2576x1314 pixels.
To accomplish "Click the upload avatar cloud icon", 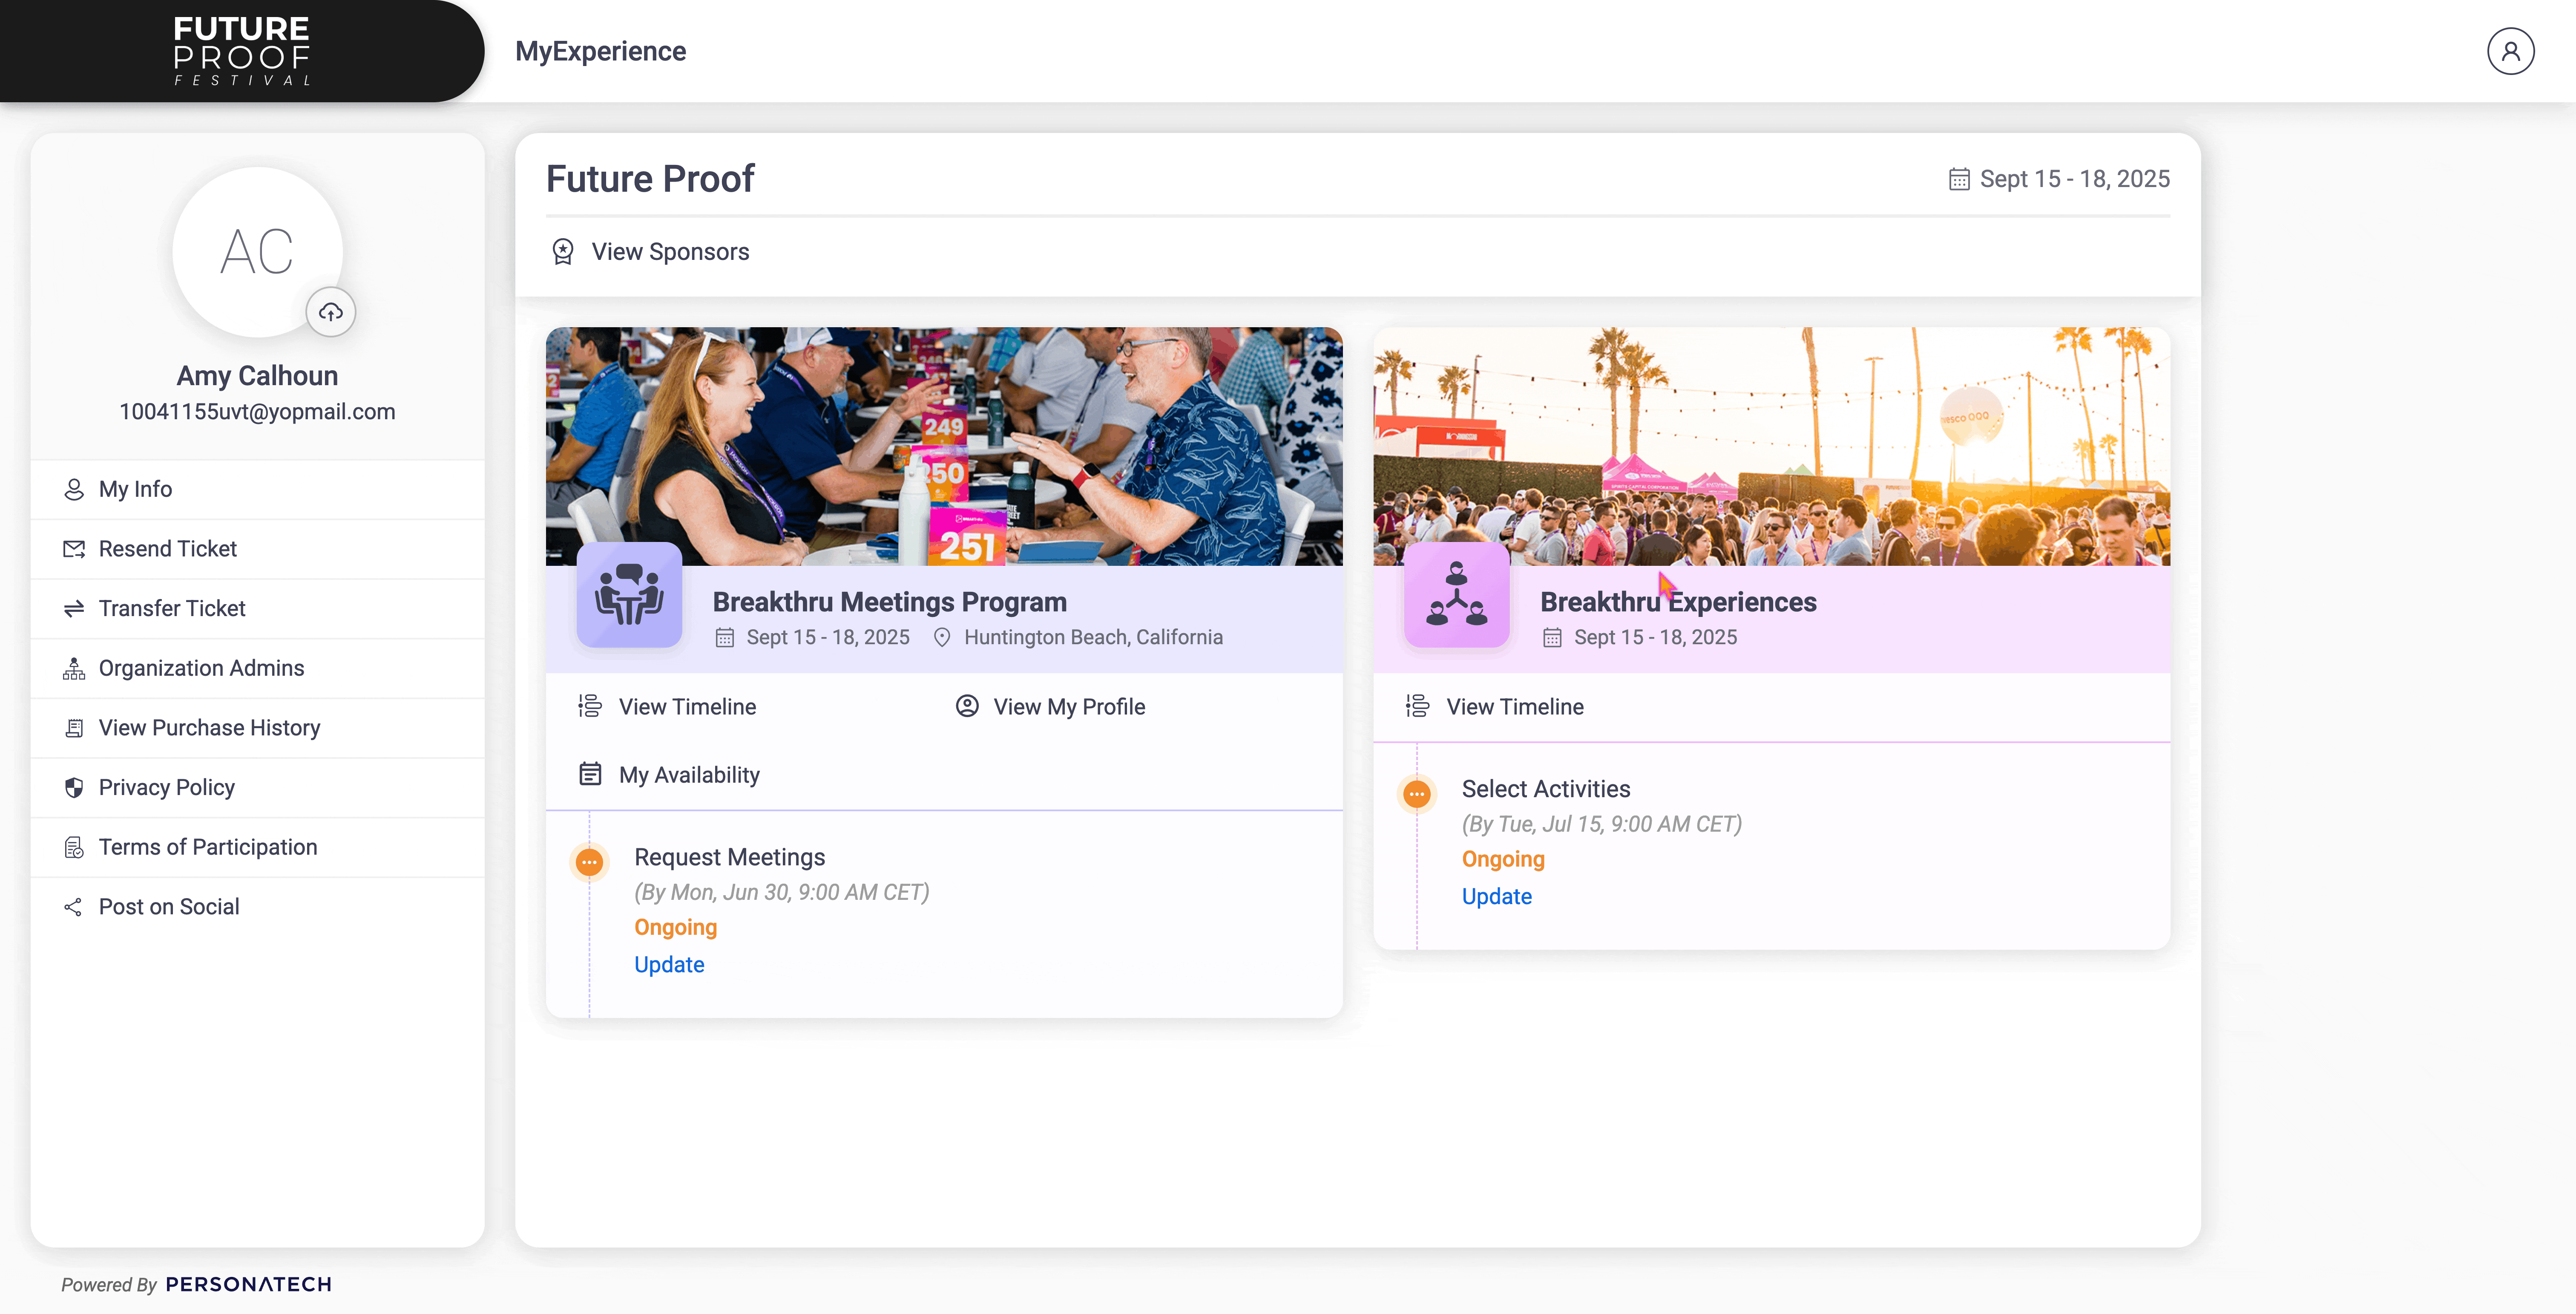I will 331,312.
